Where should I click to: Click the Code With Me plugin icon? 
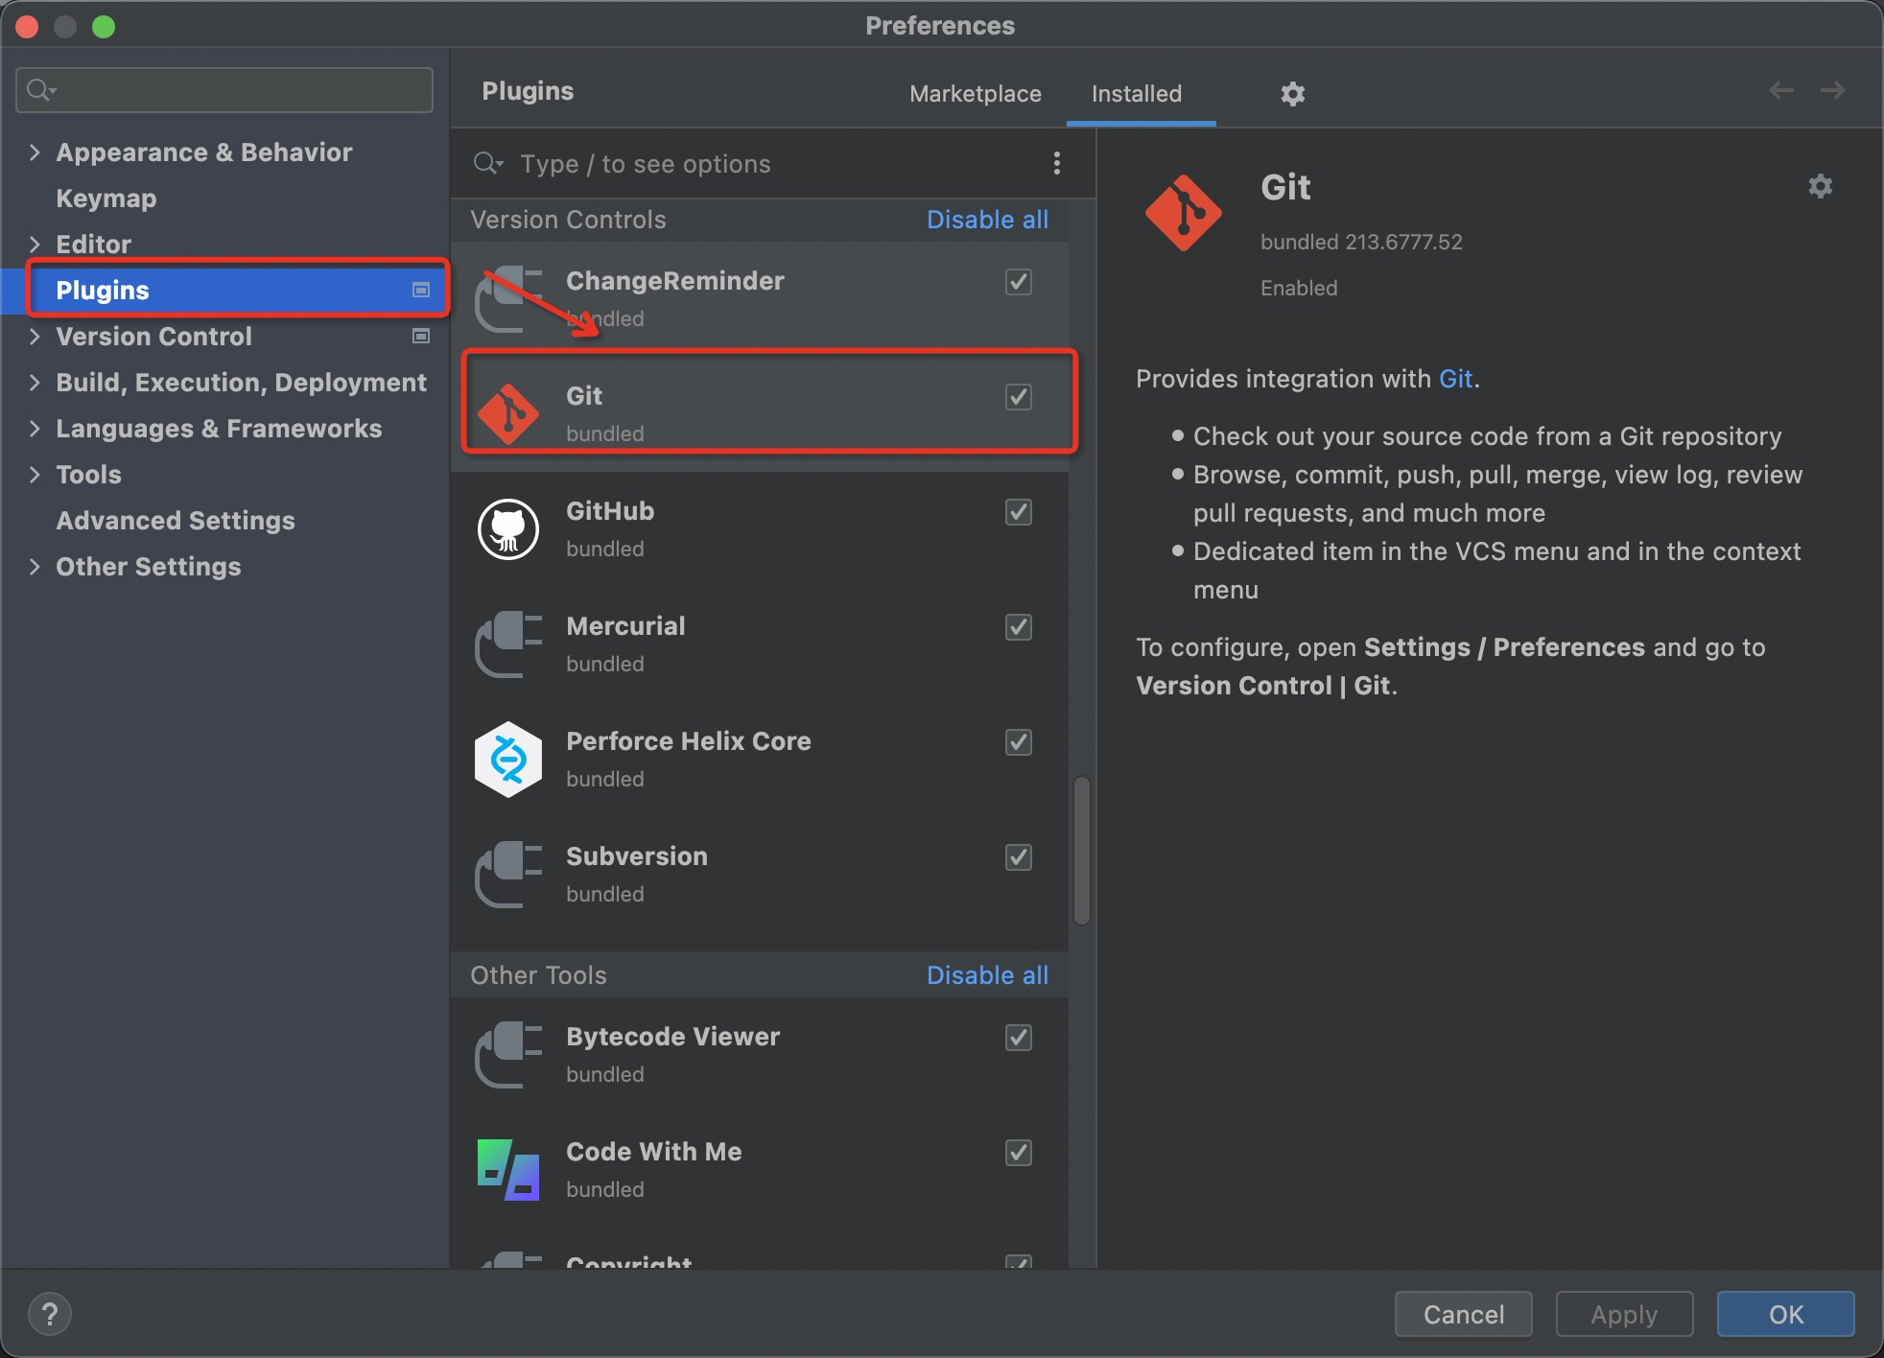tap(508, 1170)
